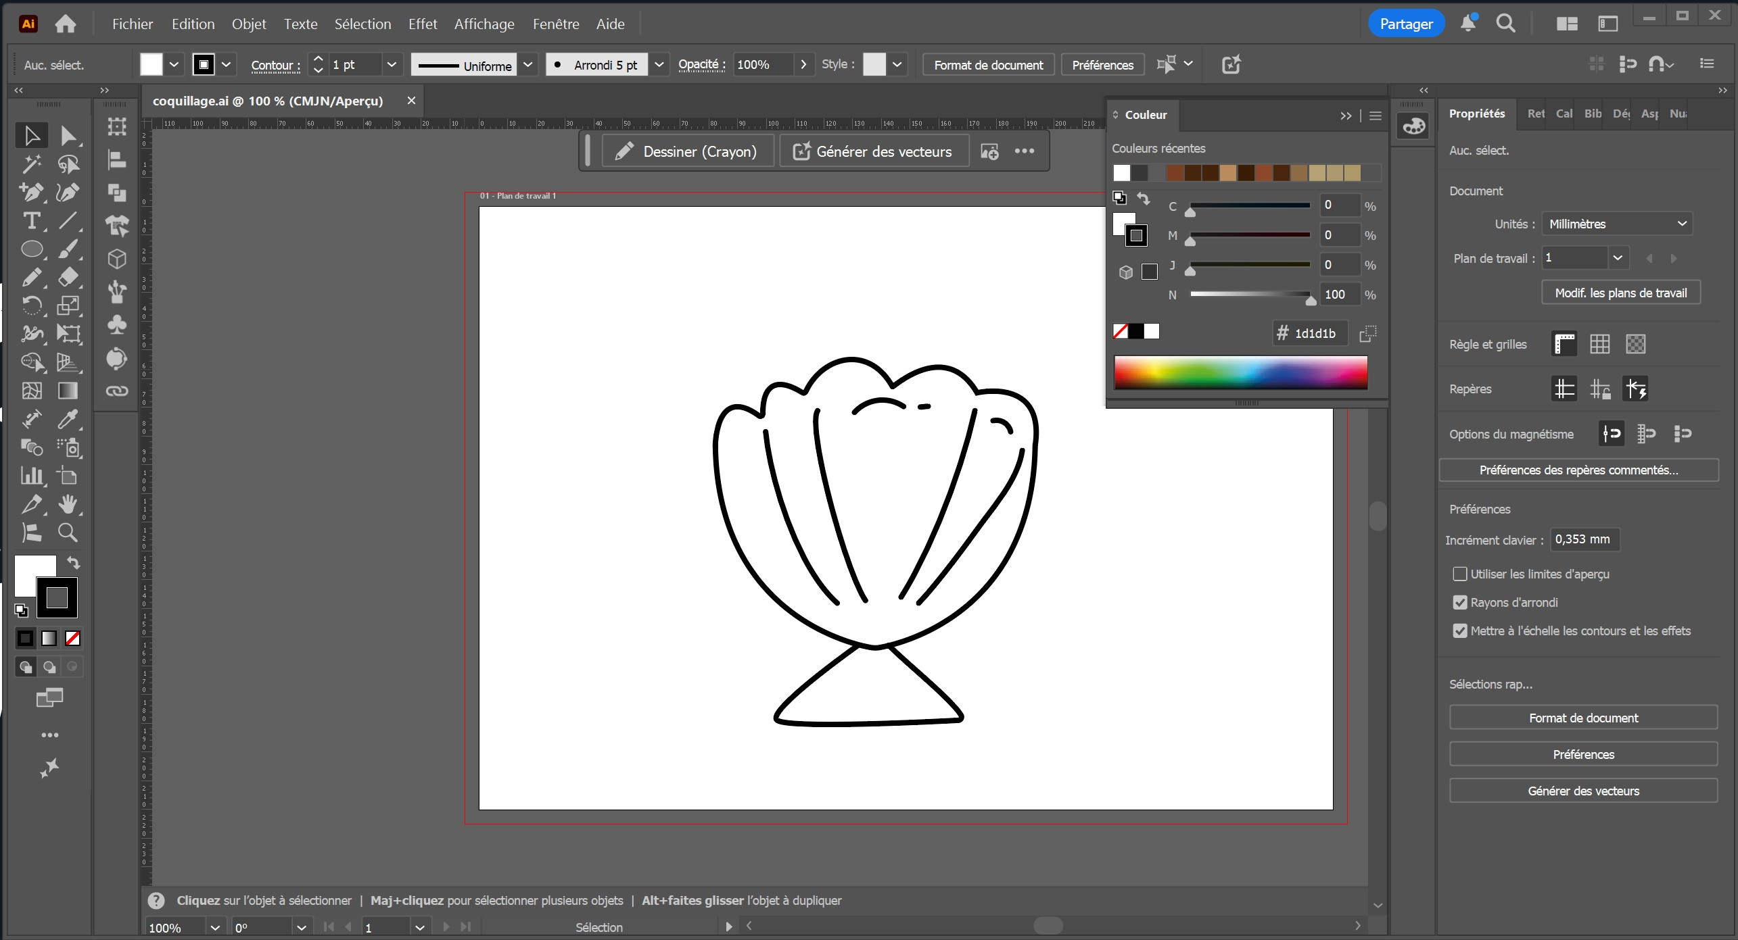The height and width of the screenshot is (940, 1738).
Task: Click the Home icon in menu bar
Action: tap(66, 24)
